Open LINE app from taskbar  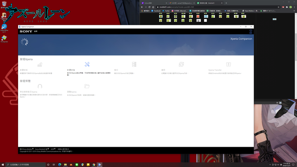pyautogui.click(x=77, y=165)
